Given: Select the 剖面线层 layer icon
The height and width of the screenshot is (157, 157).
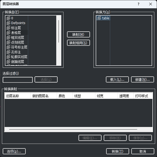Looking at the screenshot, I should [8, 62].
